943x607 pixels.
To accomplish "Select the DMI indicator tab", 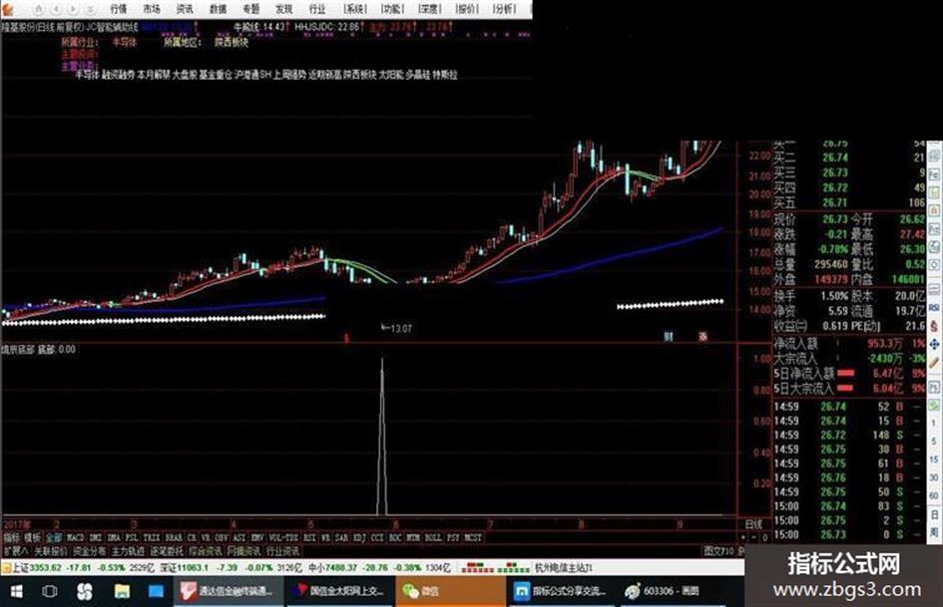I will (96, 538).
